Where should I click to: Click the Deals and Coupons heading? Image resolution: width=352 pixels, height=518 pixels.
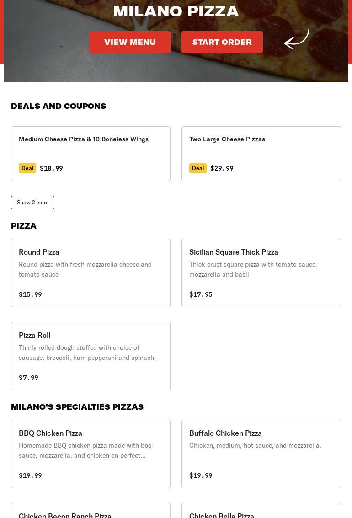[59, 106]
